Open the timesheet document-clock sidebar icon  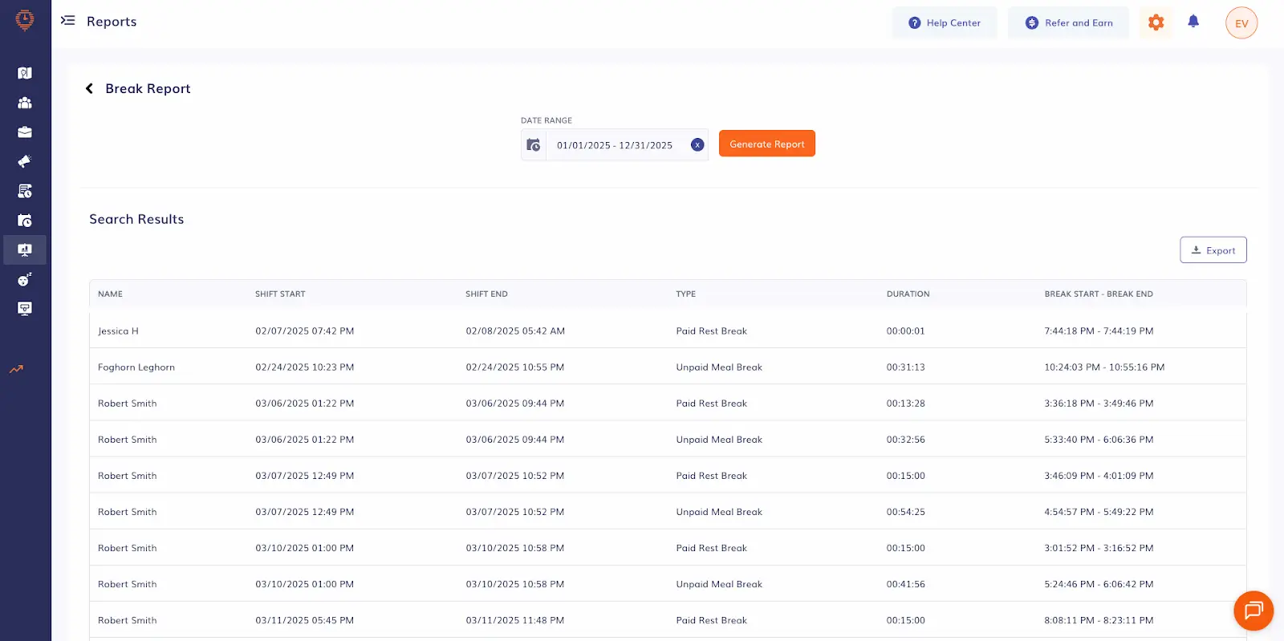pyautogui.click(x=25, y=191)
